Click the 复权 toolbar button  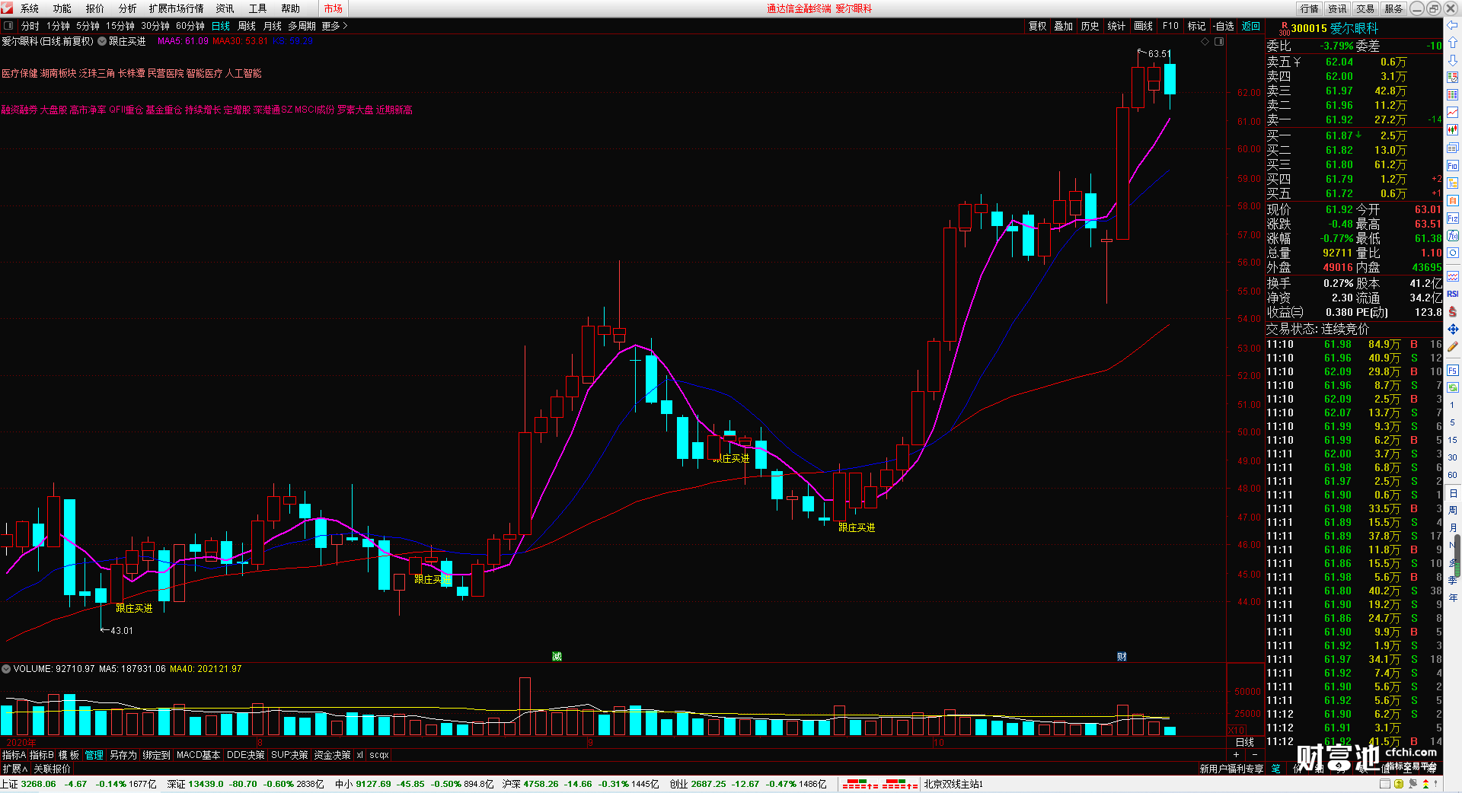coord(1038,26)
